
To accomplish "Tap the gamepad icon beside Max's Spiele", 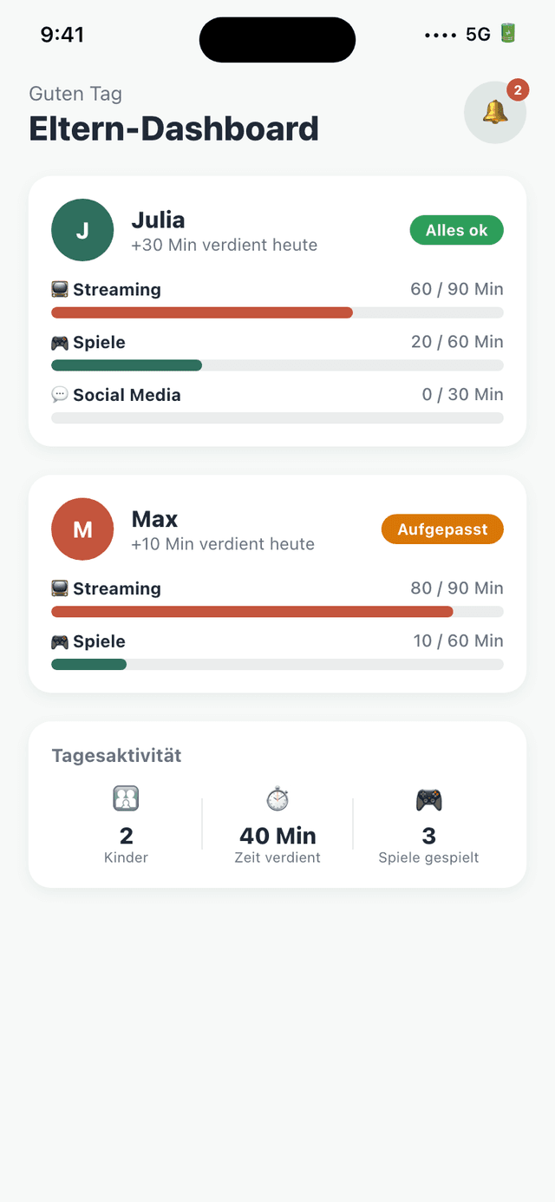I will [60, 642].
